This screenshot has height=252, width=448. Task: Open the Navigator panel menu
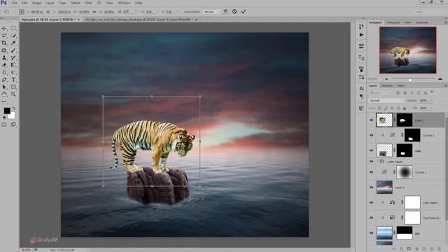coord(445,22)
